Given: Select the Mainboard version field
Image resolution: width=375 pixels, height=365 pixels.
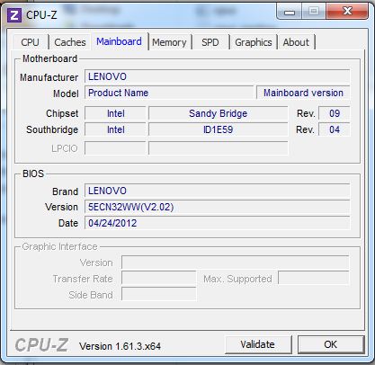Looking at the screenshot, I should pos(303,93).
